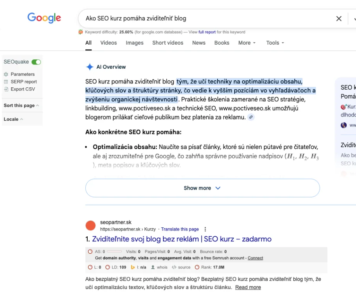Expand the Locale section

coord(13,119)
